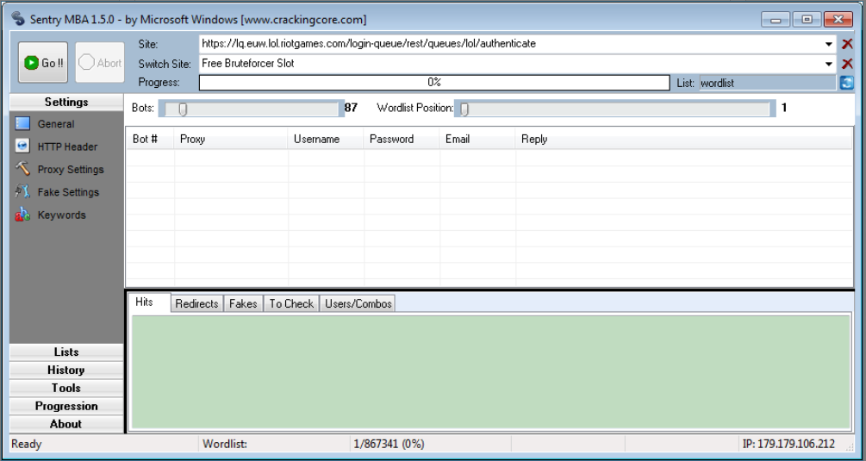Switch to the Redirects tab
866x461 pixels.
click(196, 303)
